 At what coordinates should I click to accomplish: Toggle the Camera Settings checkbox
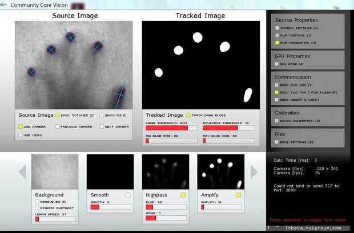tap(277, 28)
